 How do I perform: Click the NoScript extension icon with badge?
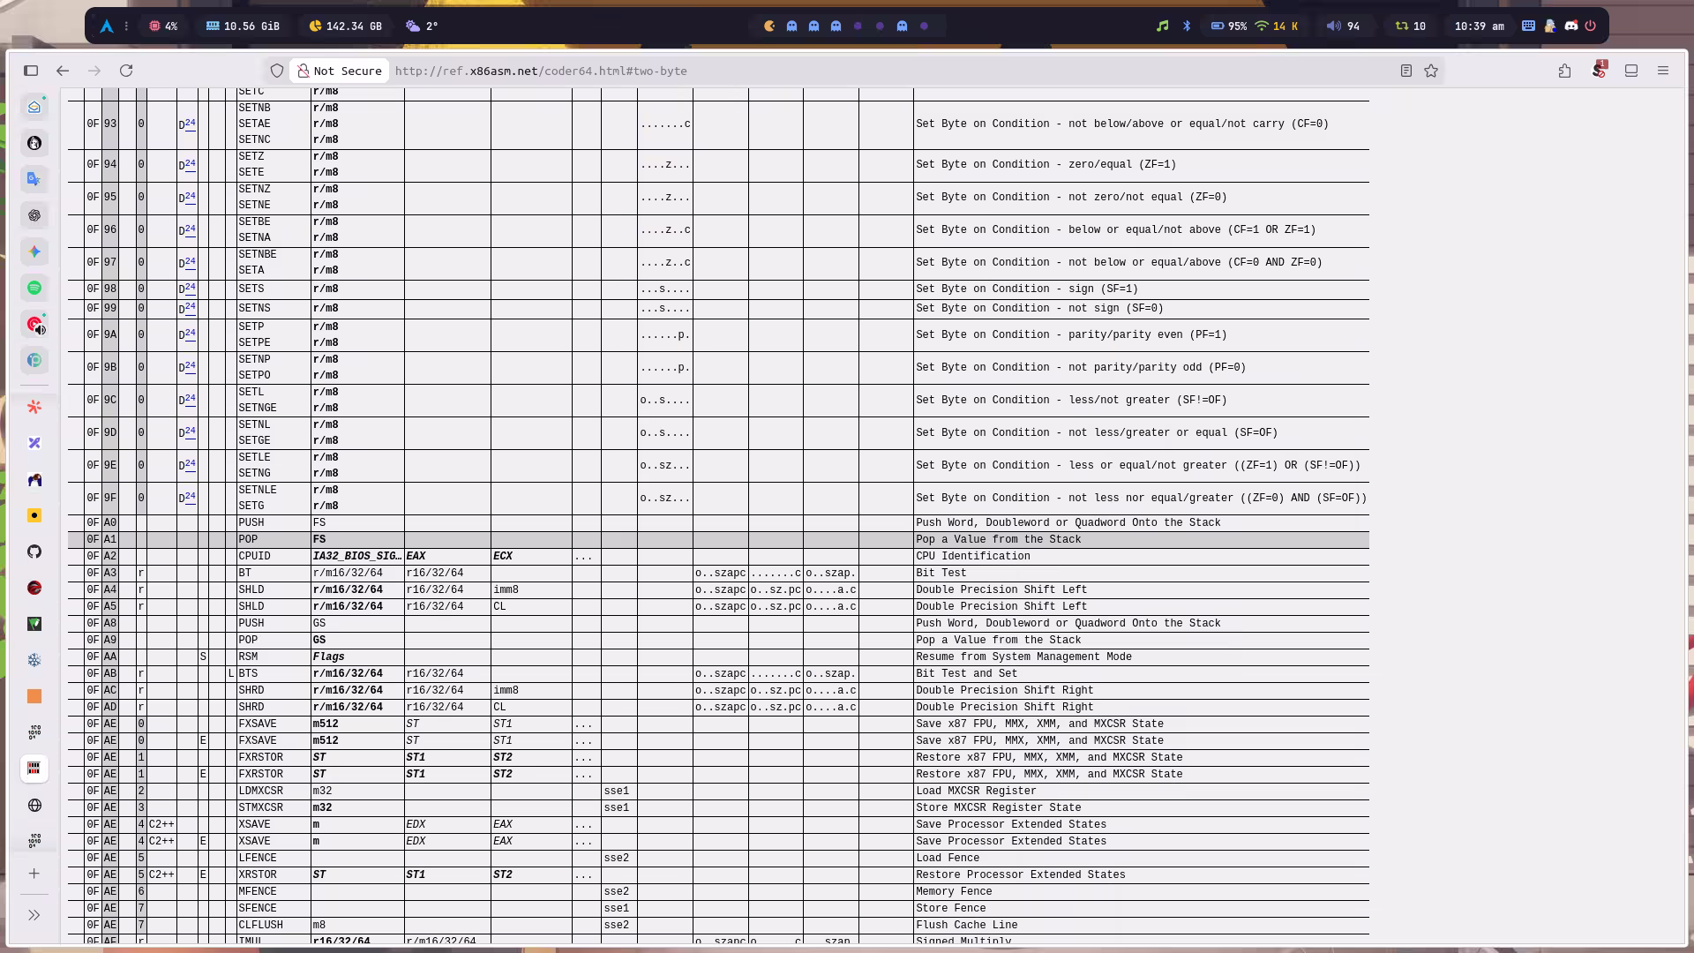[x=1599, y=70]
